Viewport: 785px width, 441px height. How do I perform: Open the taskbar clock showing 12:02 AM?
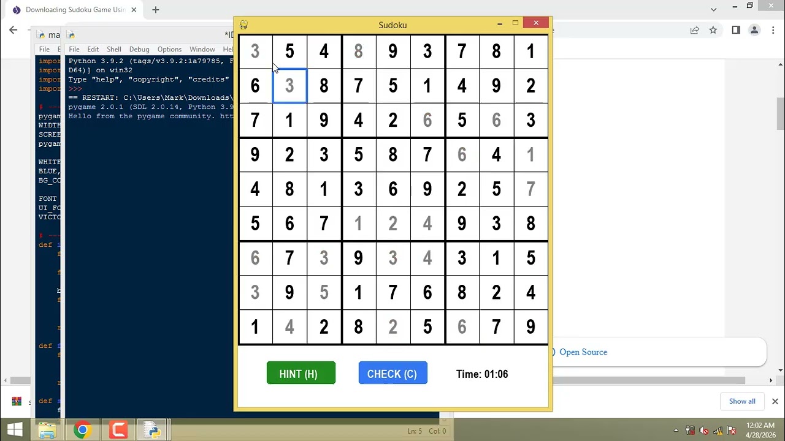[760, 430]
